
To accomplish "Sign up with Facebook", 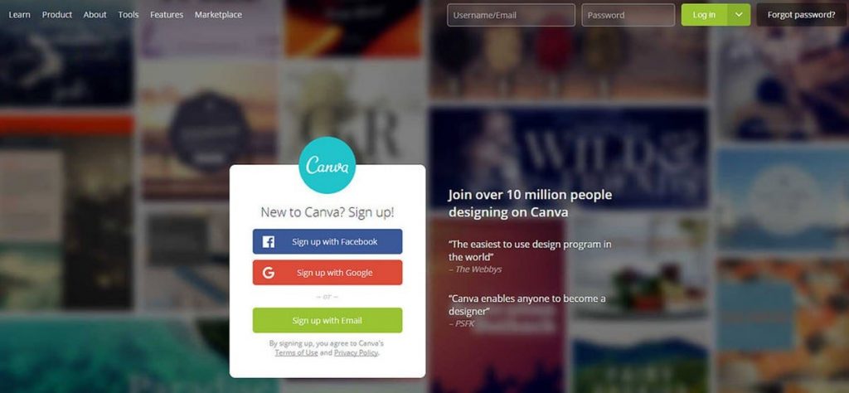I will 327,241.
